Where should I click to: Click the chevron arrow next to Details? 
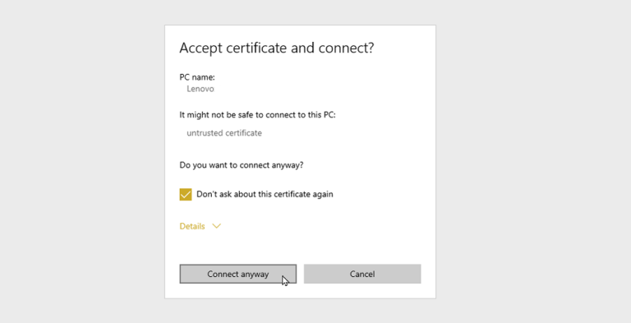pos(217,226)
